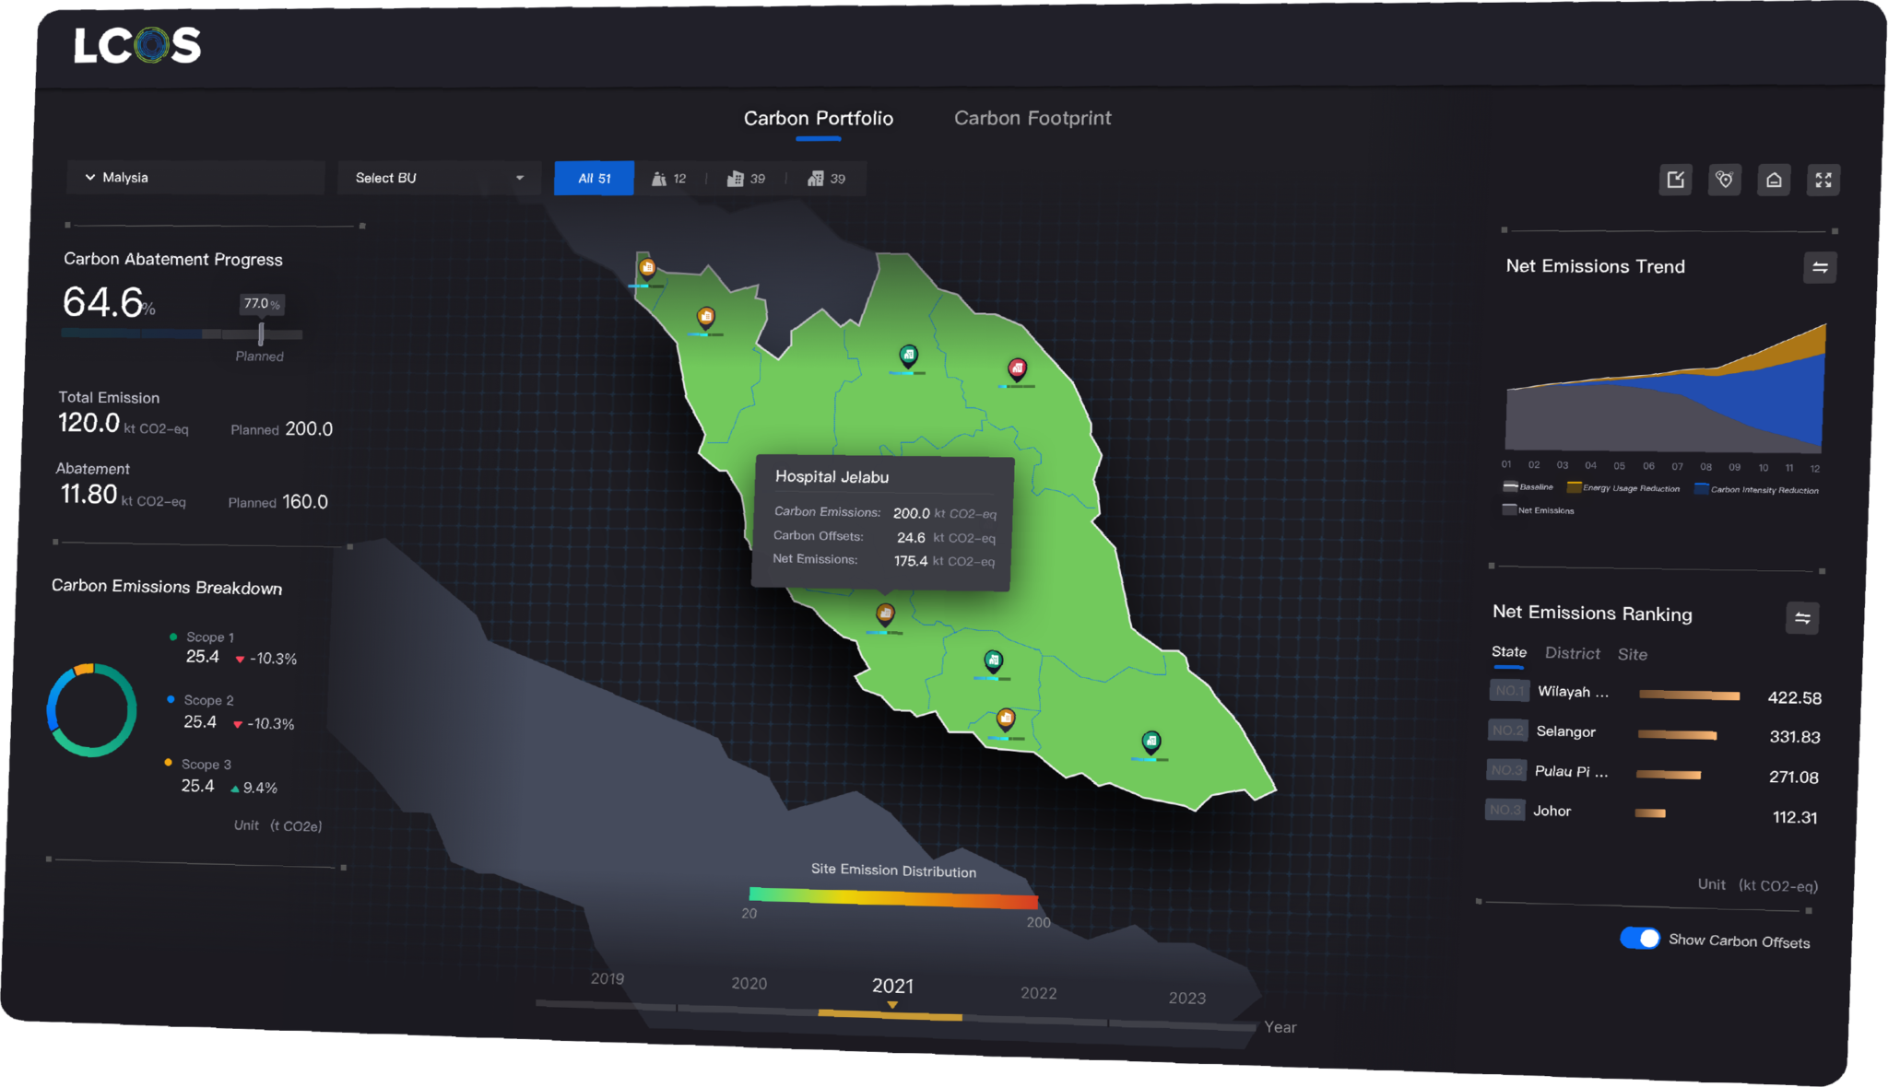The image size is (1888, 1087).
Task: Click the home icon button
Action: [x=1774, y=180]
